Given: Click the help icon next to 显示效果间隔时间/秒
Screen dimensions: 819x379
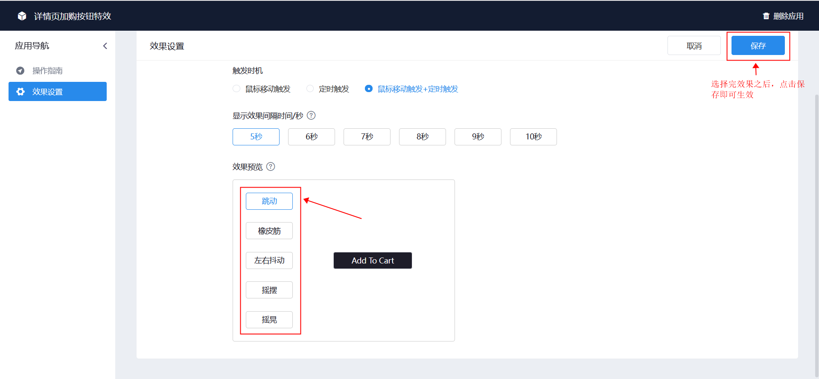Looking at the screenshot, I should tap(312, 116).
